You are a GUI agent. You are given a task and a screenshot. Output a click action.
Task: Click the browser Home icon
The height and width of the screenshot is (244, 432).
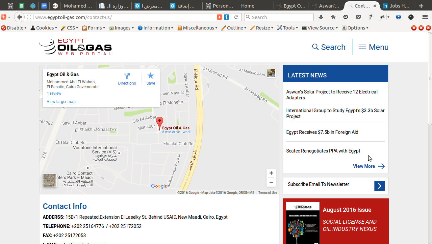[333, 17]
